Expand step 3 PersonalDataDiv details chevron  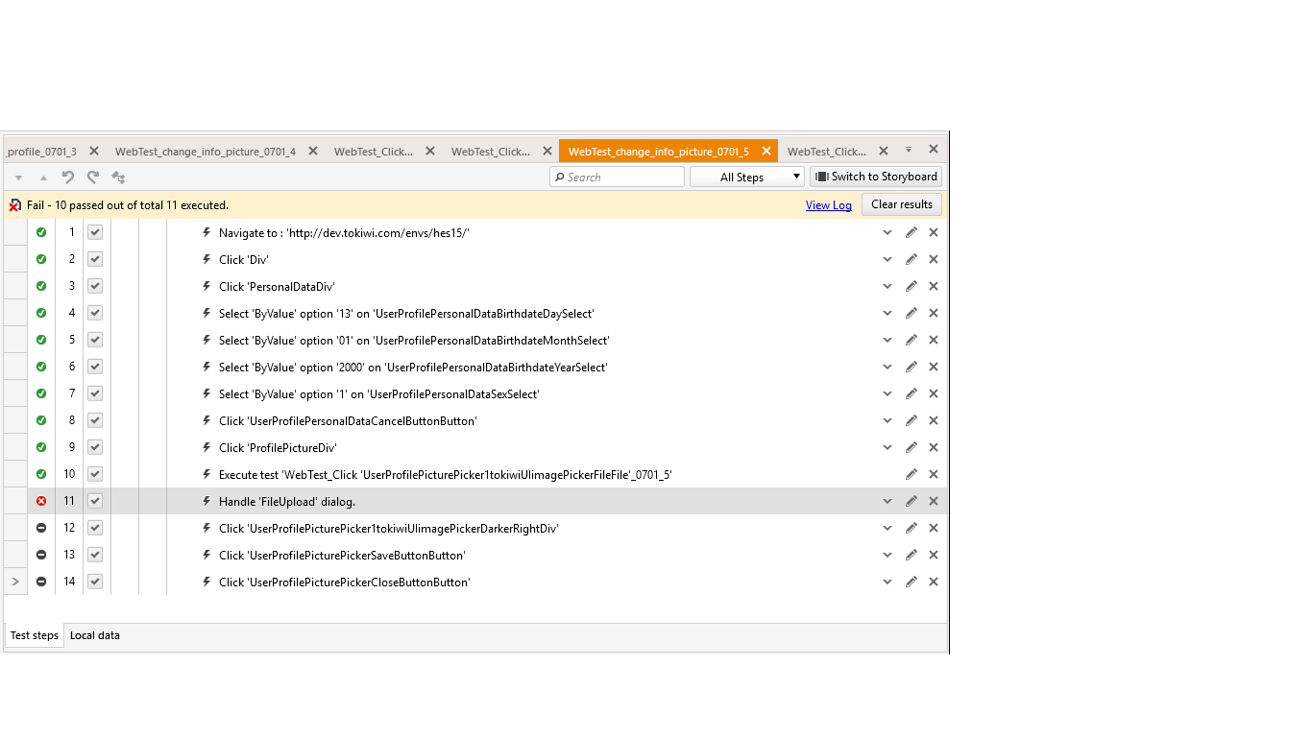[x=887, y=286]
